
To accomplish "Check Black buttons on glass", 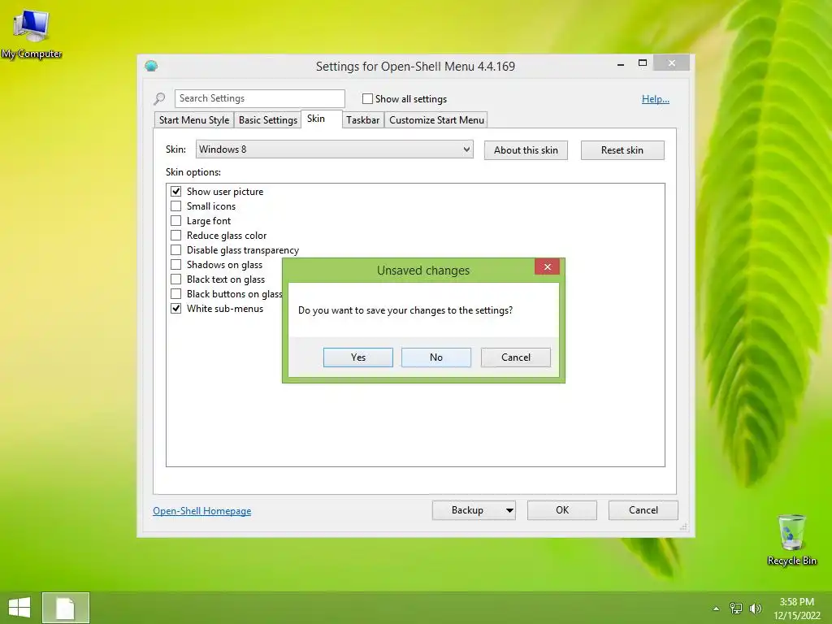I will coord(175,293).
